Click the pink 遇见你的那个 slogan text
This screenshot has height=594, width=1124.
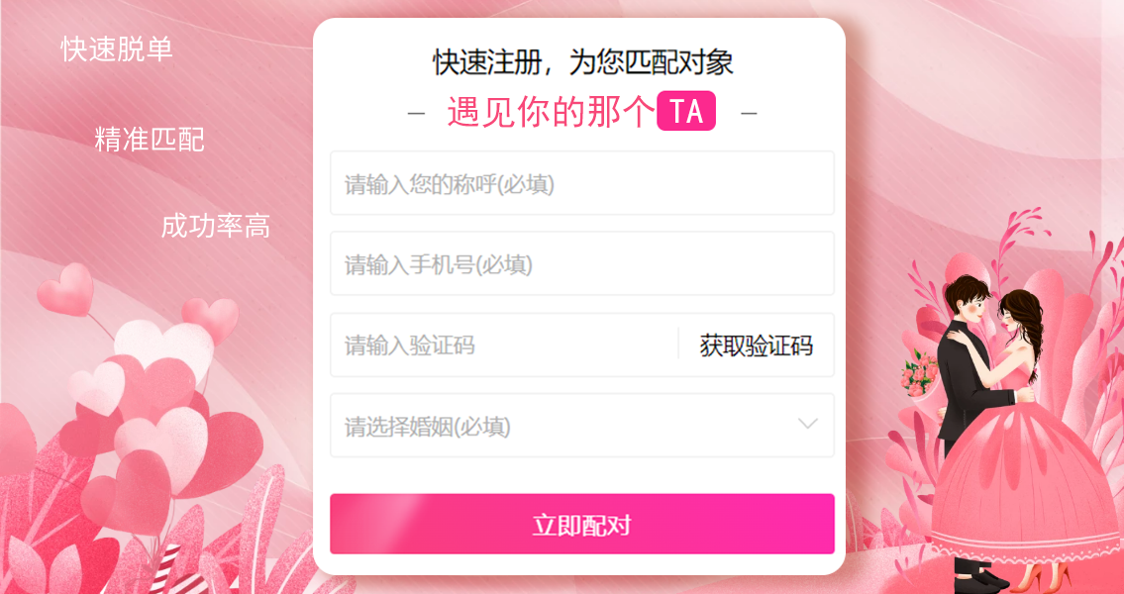tap(552, 112)
